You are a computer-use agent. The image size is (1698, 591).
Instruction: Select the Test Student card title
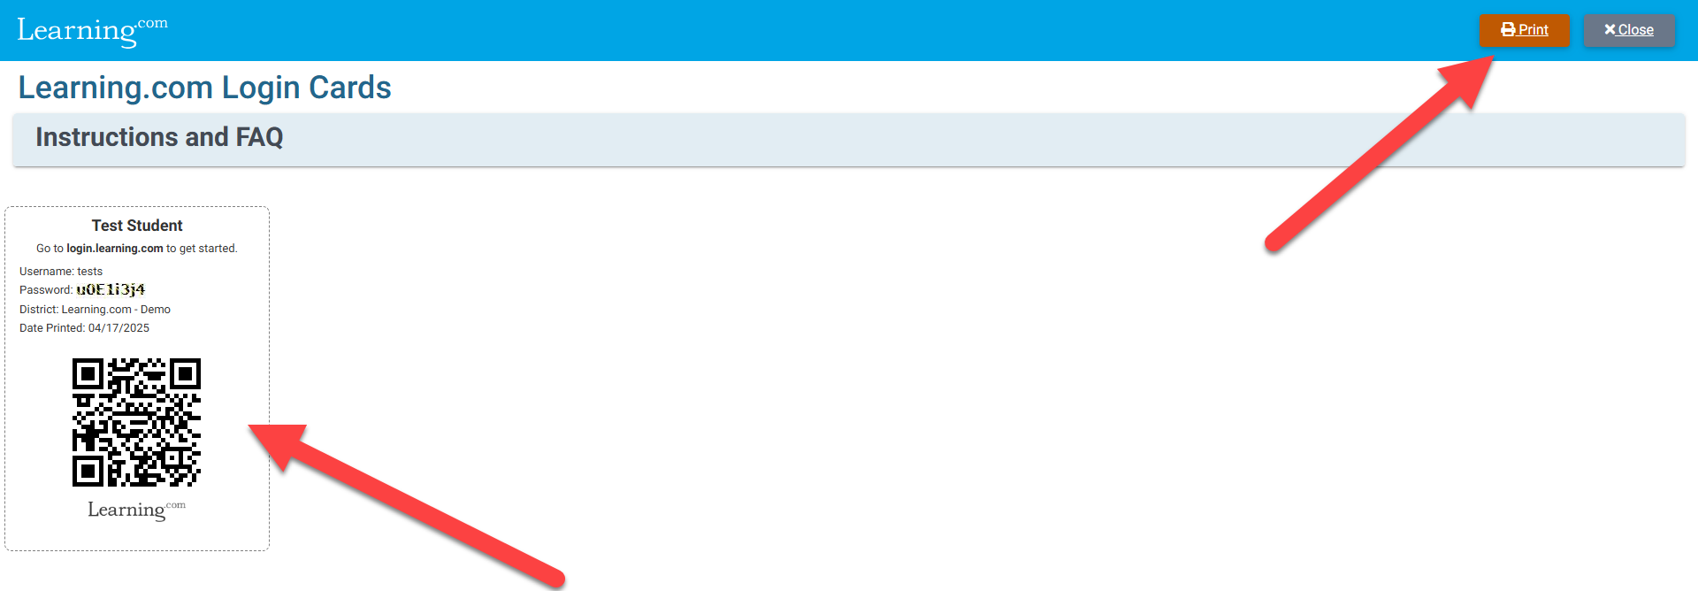(137, 226)
